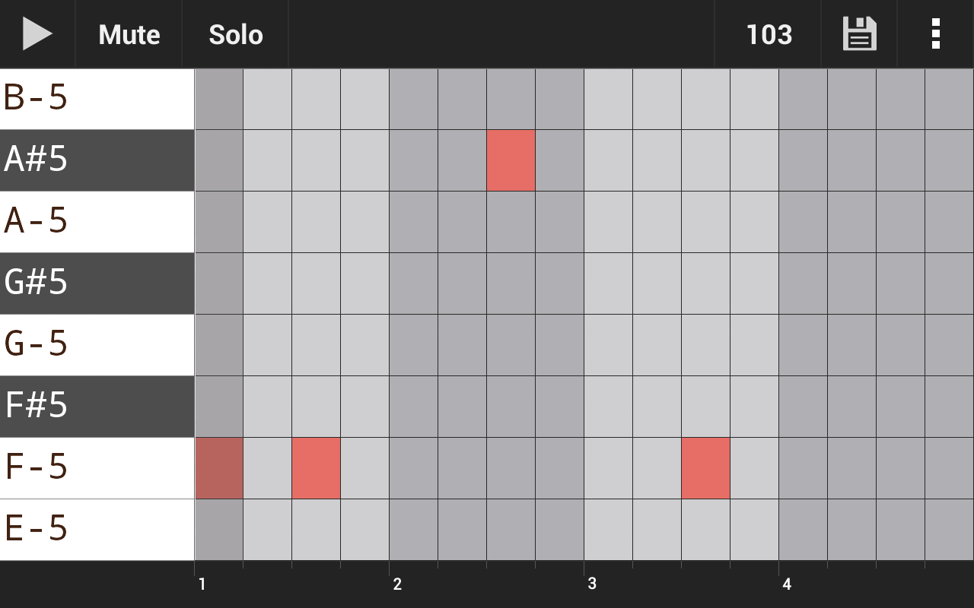Toggle the A#5 note in beat 2
974x608 pixels.
click(511, 160)
